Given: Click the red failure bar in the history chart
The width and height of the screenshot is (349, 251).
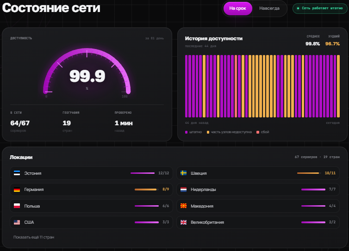Looking at the screenshot, I should (x=236, y=86).
